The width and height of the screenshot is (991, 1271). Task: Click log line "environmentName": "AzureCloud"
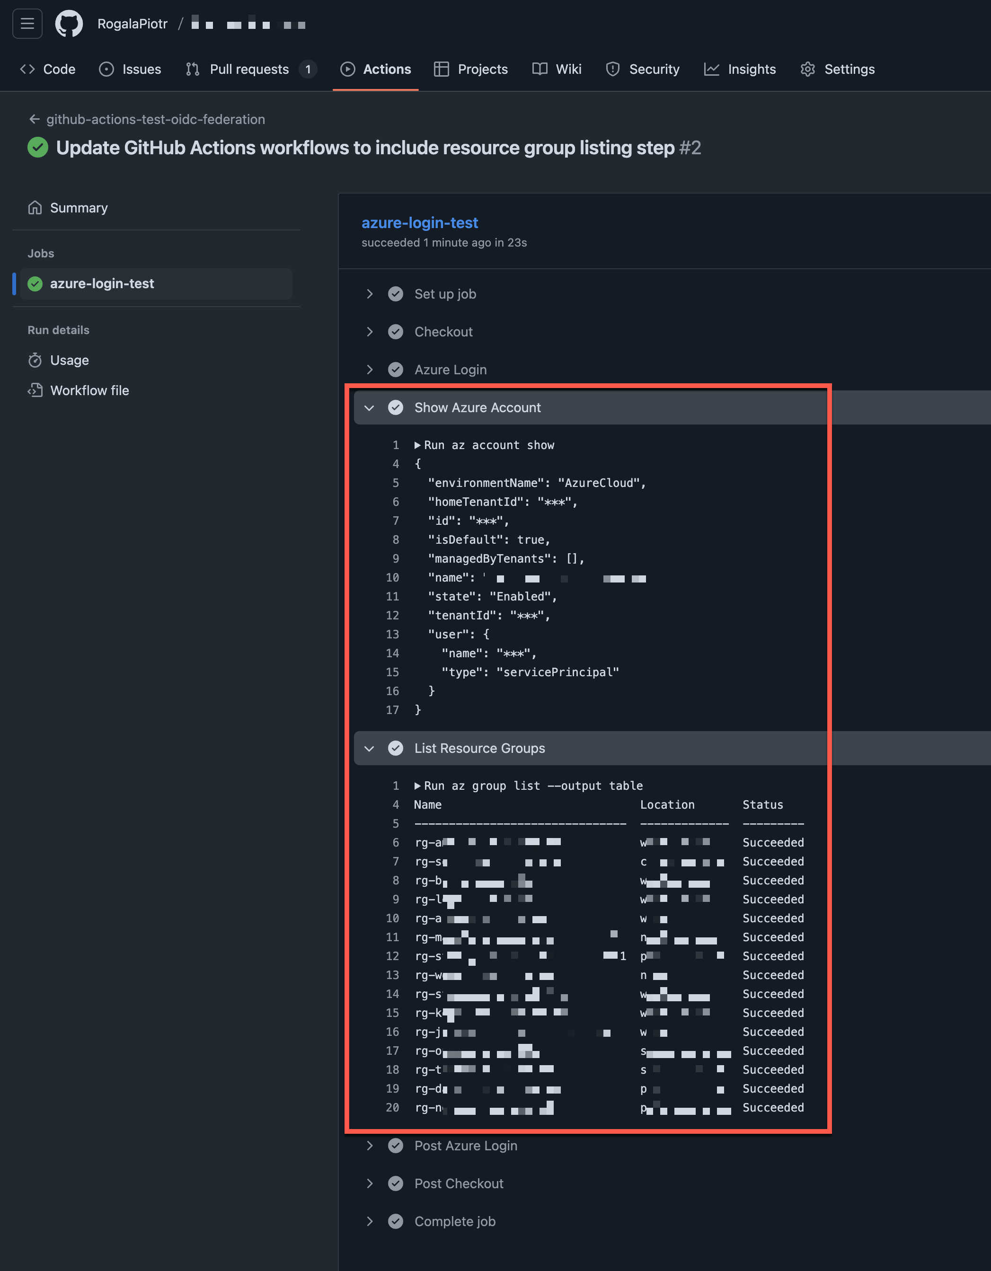537,483
